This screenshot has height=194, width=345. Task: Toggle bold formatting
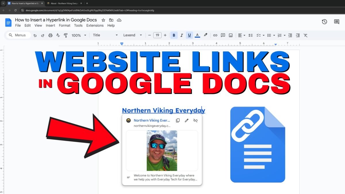click(174, 35)
